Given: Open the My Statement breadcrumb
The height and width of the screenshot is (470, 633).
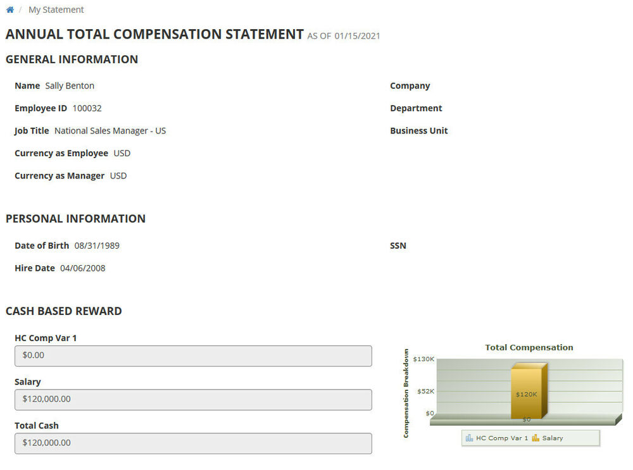Looking at the screenshot, I should 56,9.
